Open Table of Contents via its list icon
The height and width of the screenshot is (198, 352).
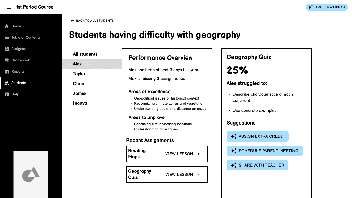[6, 37]
